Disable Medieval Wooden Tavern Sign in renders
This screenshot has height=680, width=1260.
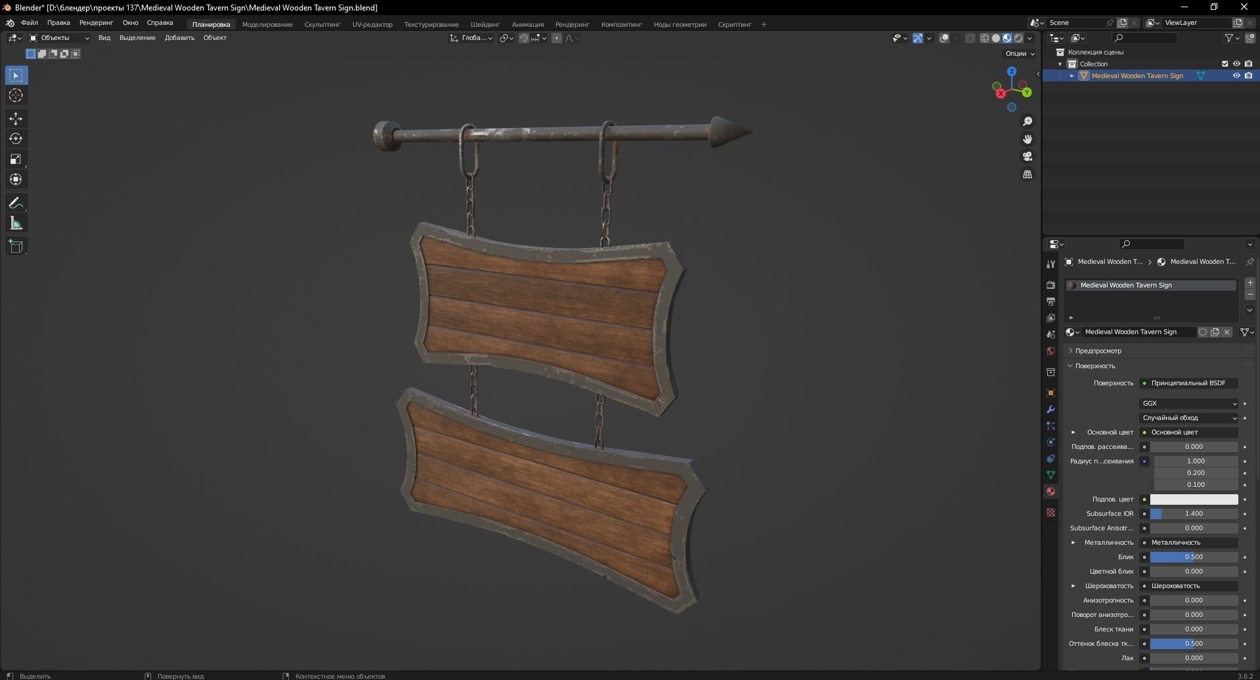1248,75
